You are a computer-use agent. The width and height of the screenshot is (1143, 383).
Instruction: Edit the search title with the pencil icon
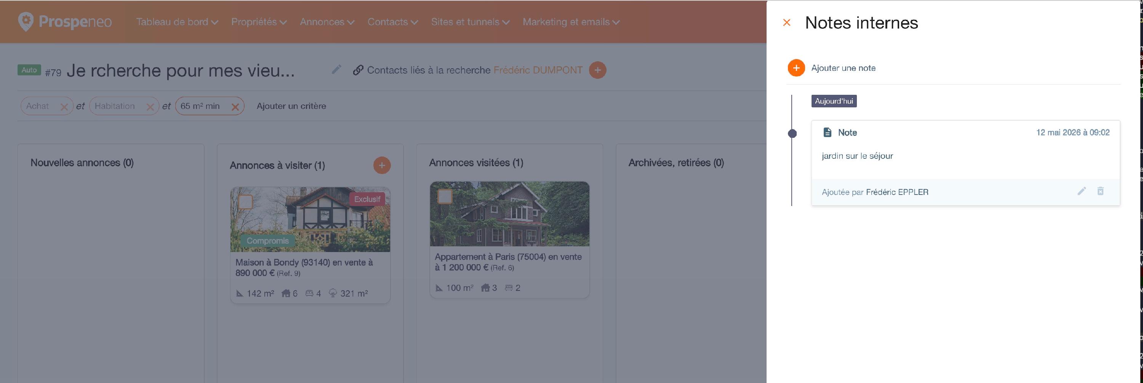pyautogui.click(x=336, y=69)
